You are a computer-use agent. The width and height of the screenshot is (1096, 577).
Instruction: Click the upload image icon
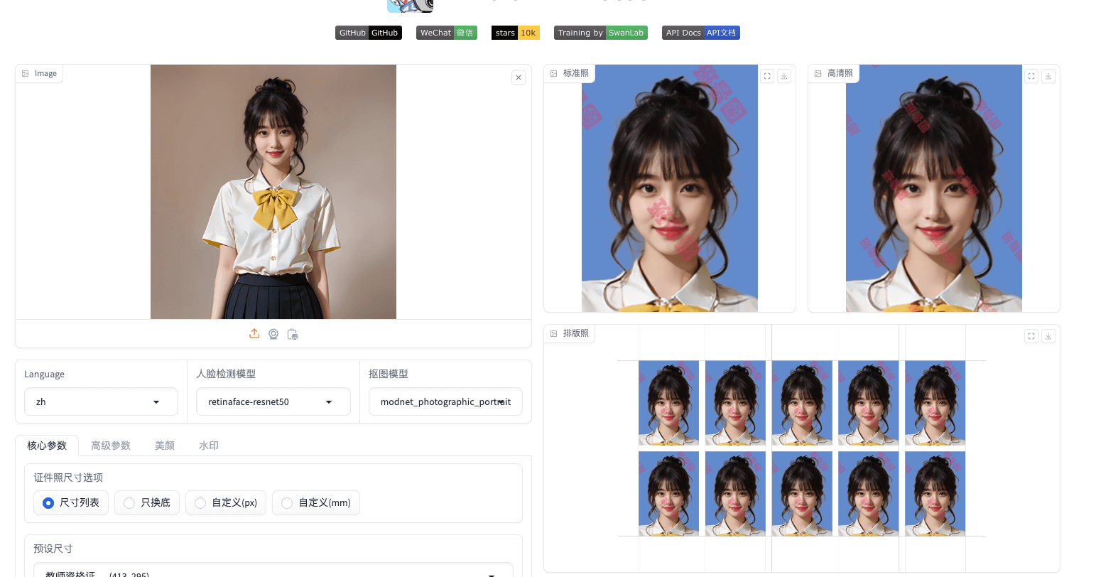(254, 334)
